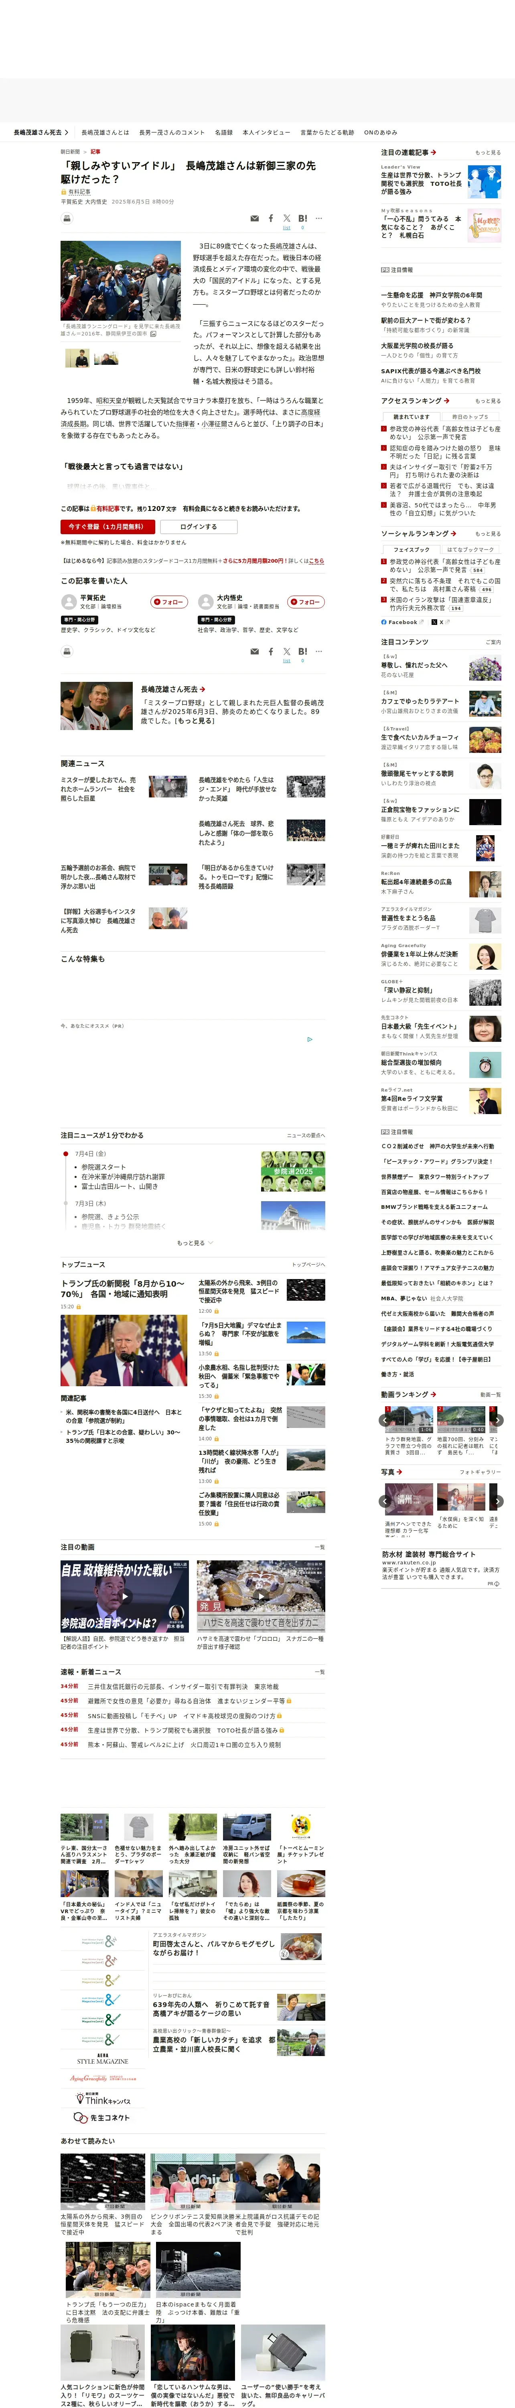
Task: Click the photo enlarge icon beside the caption
Action: pos(153,334)
